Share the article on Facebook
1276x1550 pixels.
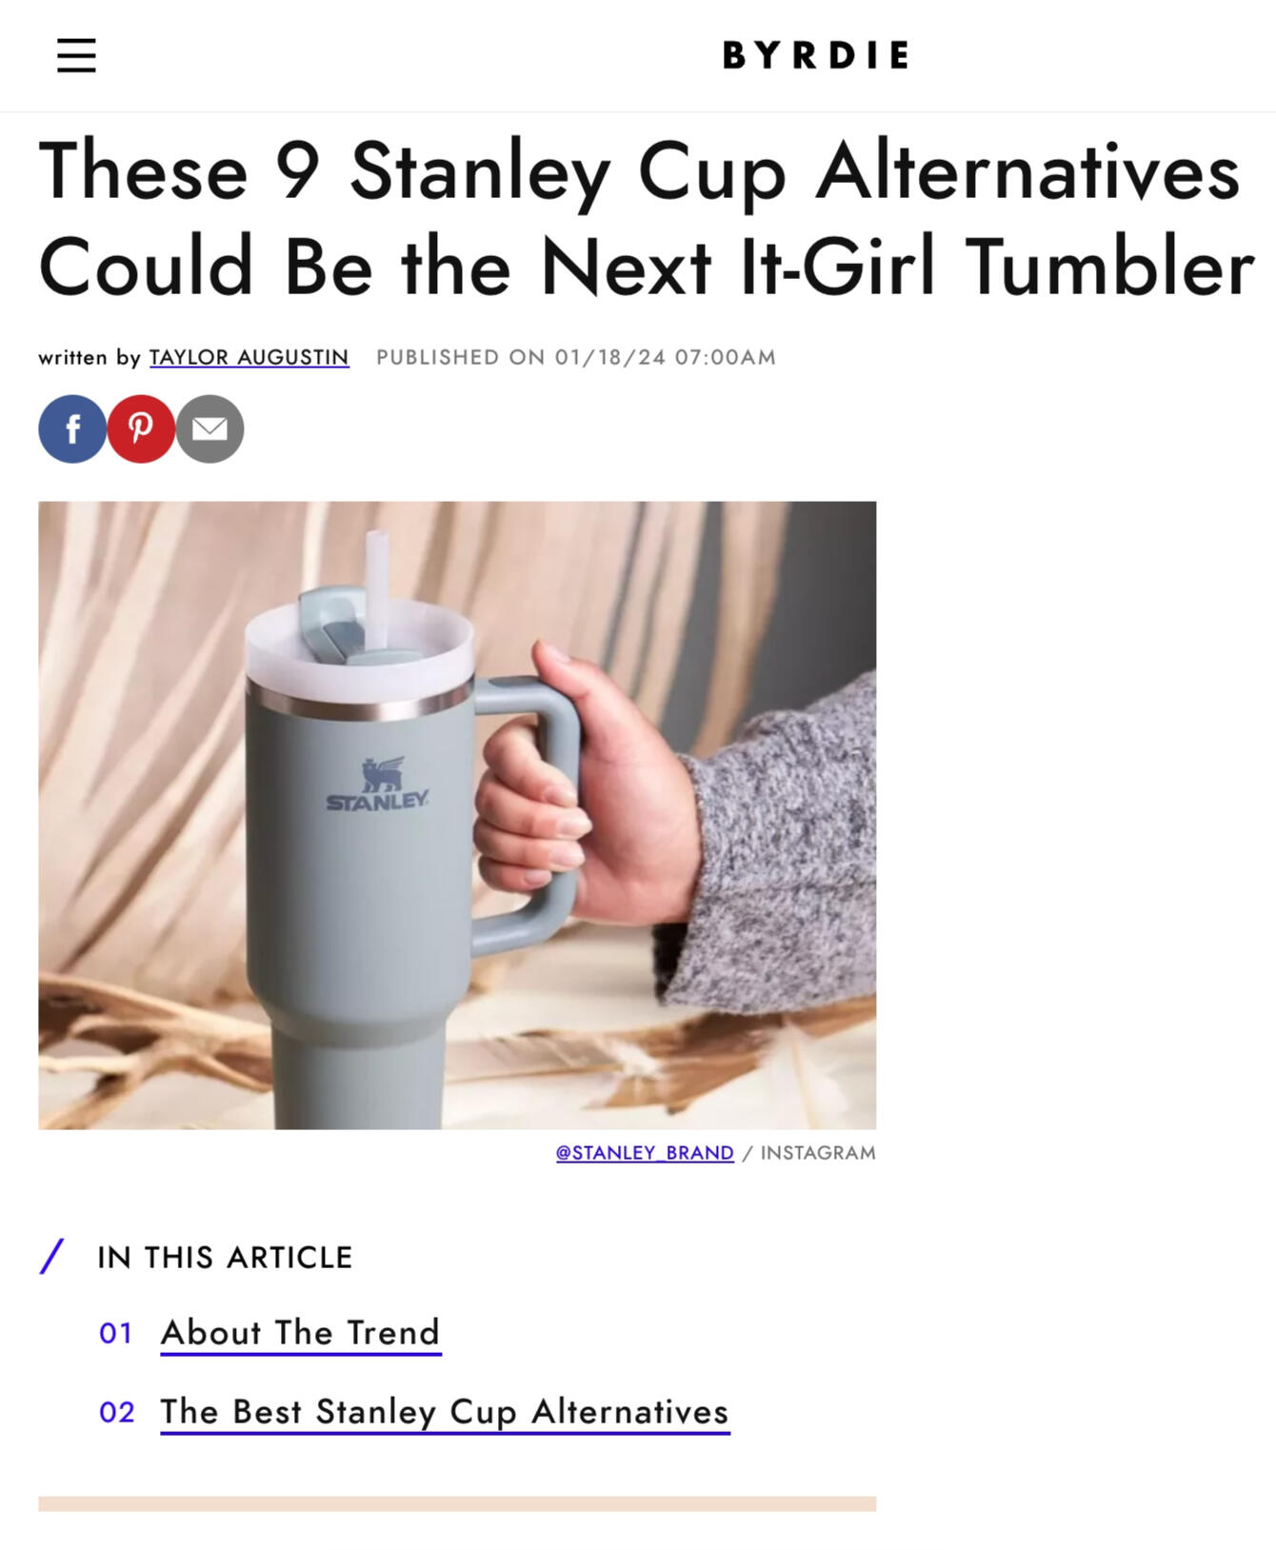tap(72, 429)
